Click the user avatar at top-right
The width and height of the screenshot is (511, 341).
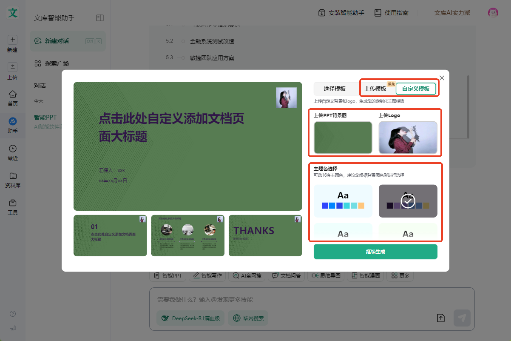point(493,13)
